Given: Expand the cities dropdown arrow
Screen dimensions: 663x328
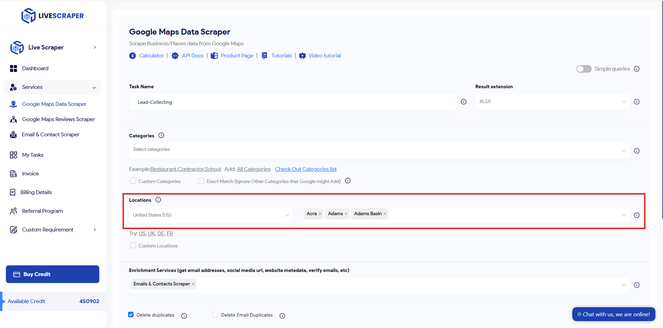Looking at the screenshot, I should point(624,215).
